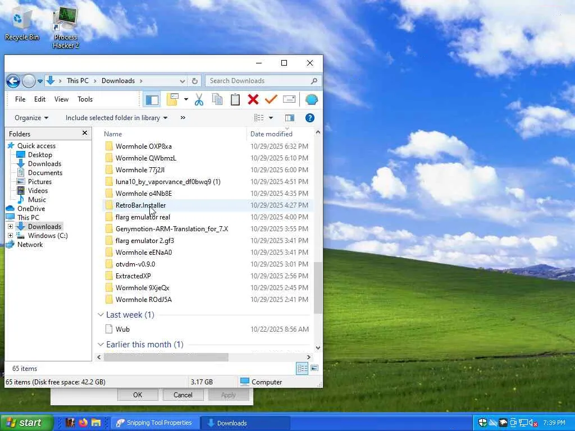Select Music in the Folders tree

coord(37,200)
